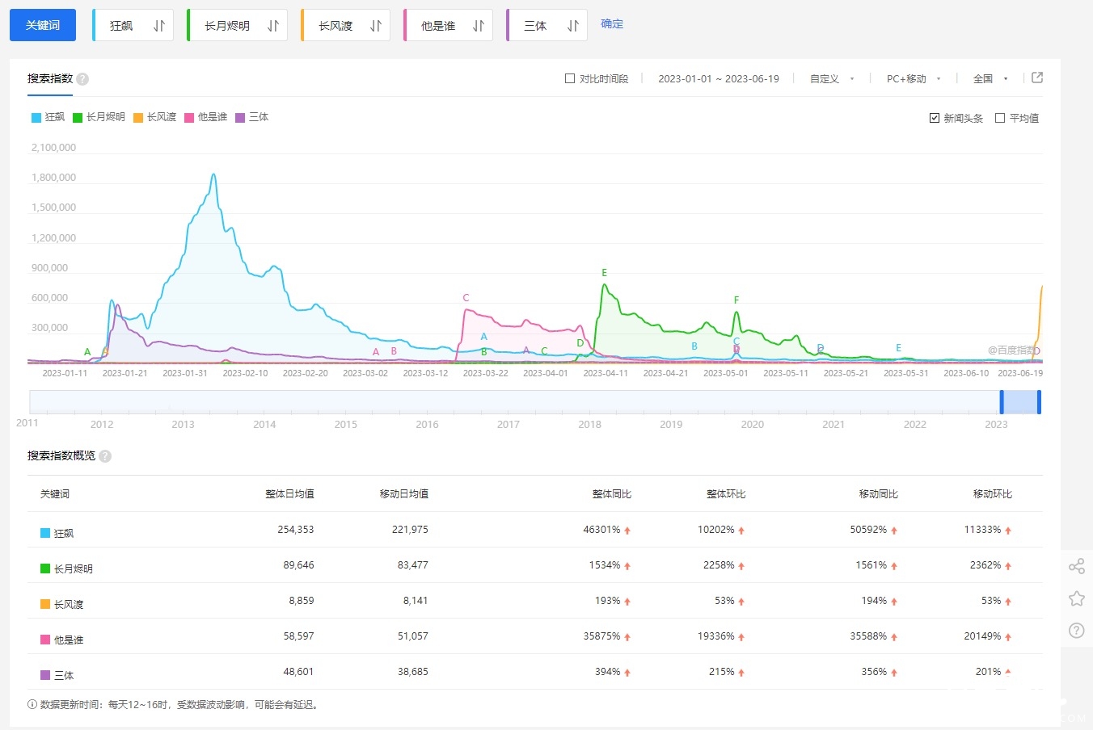Screen dimensions: 1093x730
Task: Click the 三体 keyword box
Action: point(546,25)
